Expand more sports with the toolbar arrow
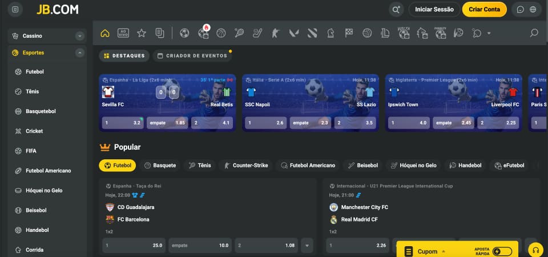Viewport: 548px width, 257px height. coord(489,33)
